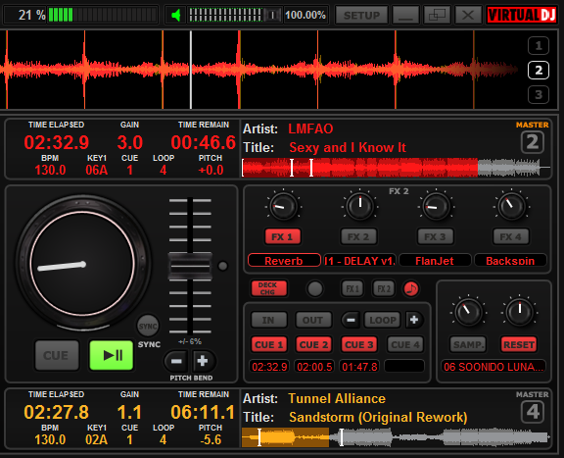Image resolution: width=564 pixels, height=458 pixels.
Task: Double loop length with plus button
Action: click(414, 320)
